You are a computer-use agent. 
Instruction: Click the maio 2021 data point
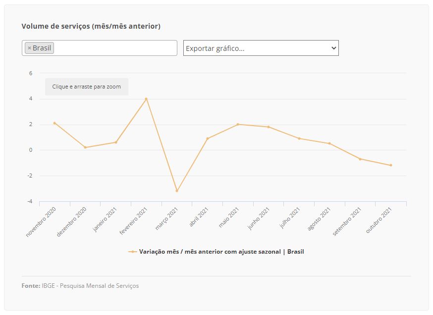(238, 124)
